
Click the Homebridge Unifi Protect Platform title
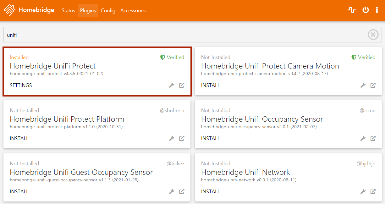tap(67, 119)
